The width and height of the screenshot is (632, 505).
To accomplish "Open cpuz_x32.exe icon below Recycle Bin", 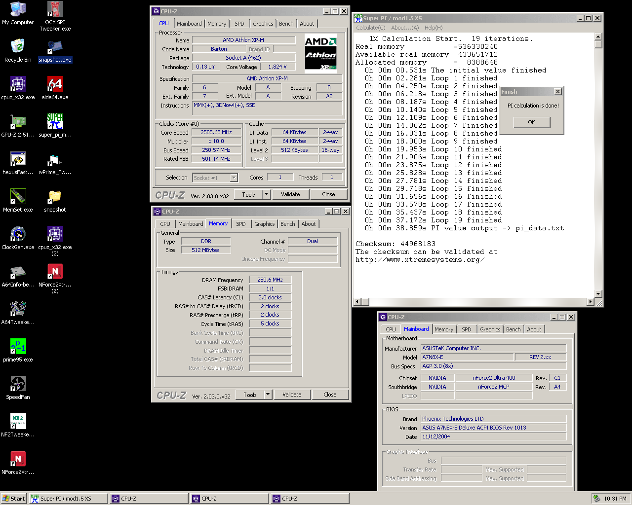I will (18, 88).
